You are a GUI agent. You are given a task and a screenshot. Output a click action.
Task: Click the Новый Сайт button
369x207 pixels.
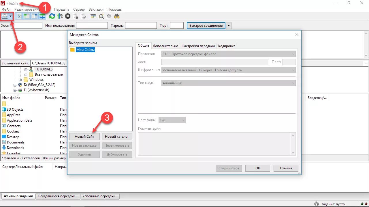coord(84,137)
